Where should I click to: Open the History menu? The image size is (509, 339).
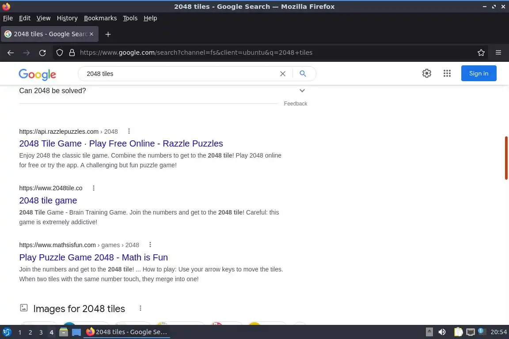click(x=67, y=18)
